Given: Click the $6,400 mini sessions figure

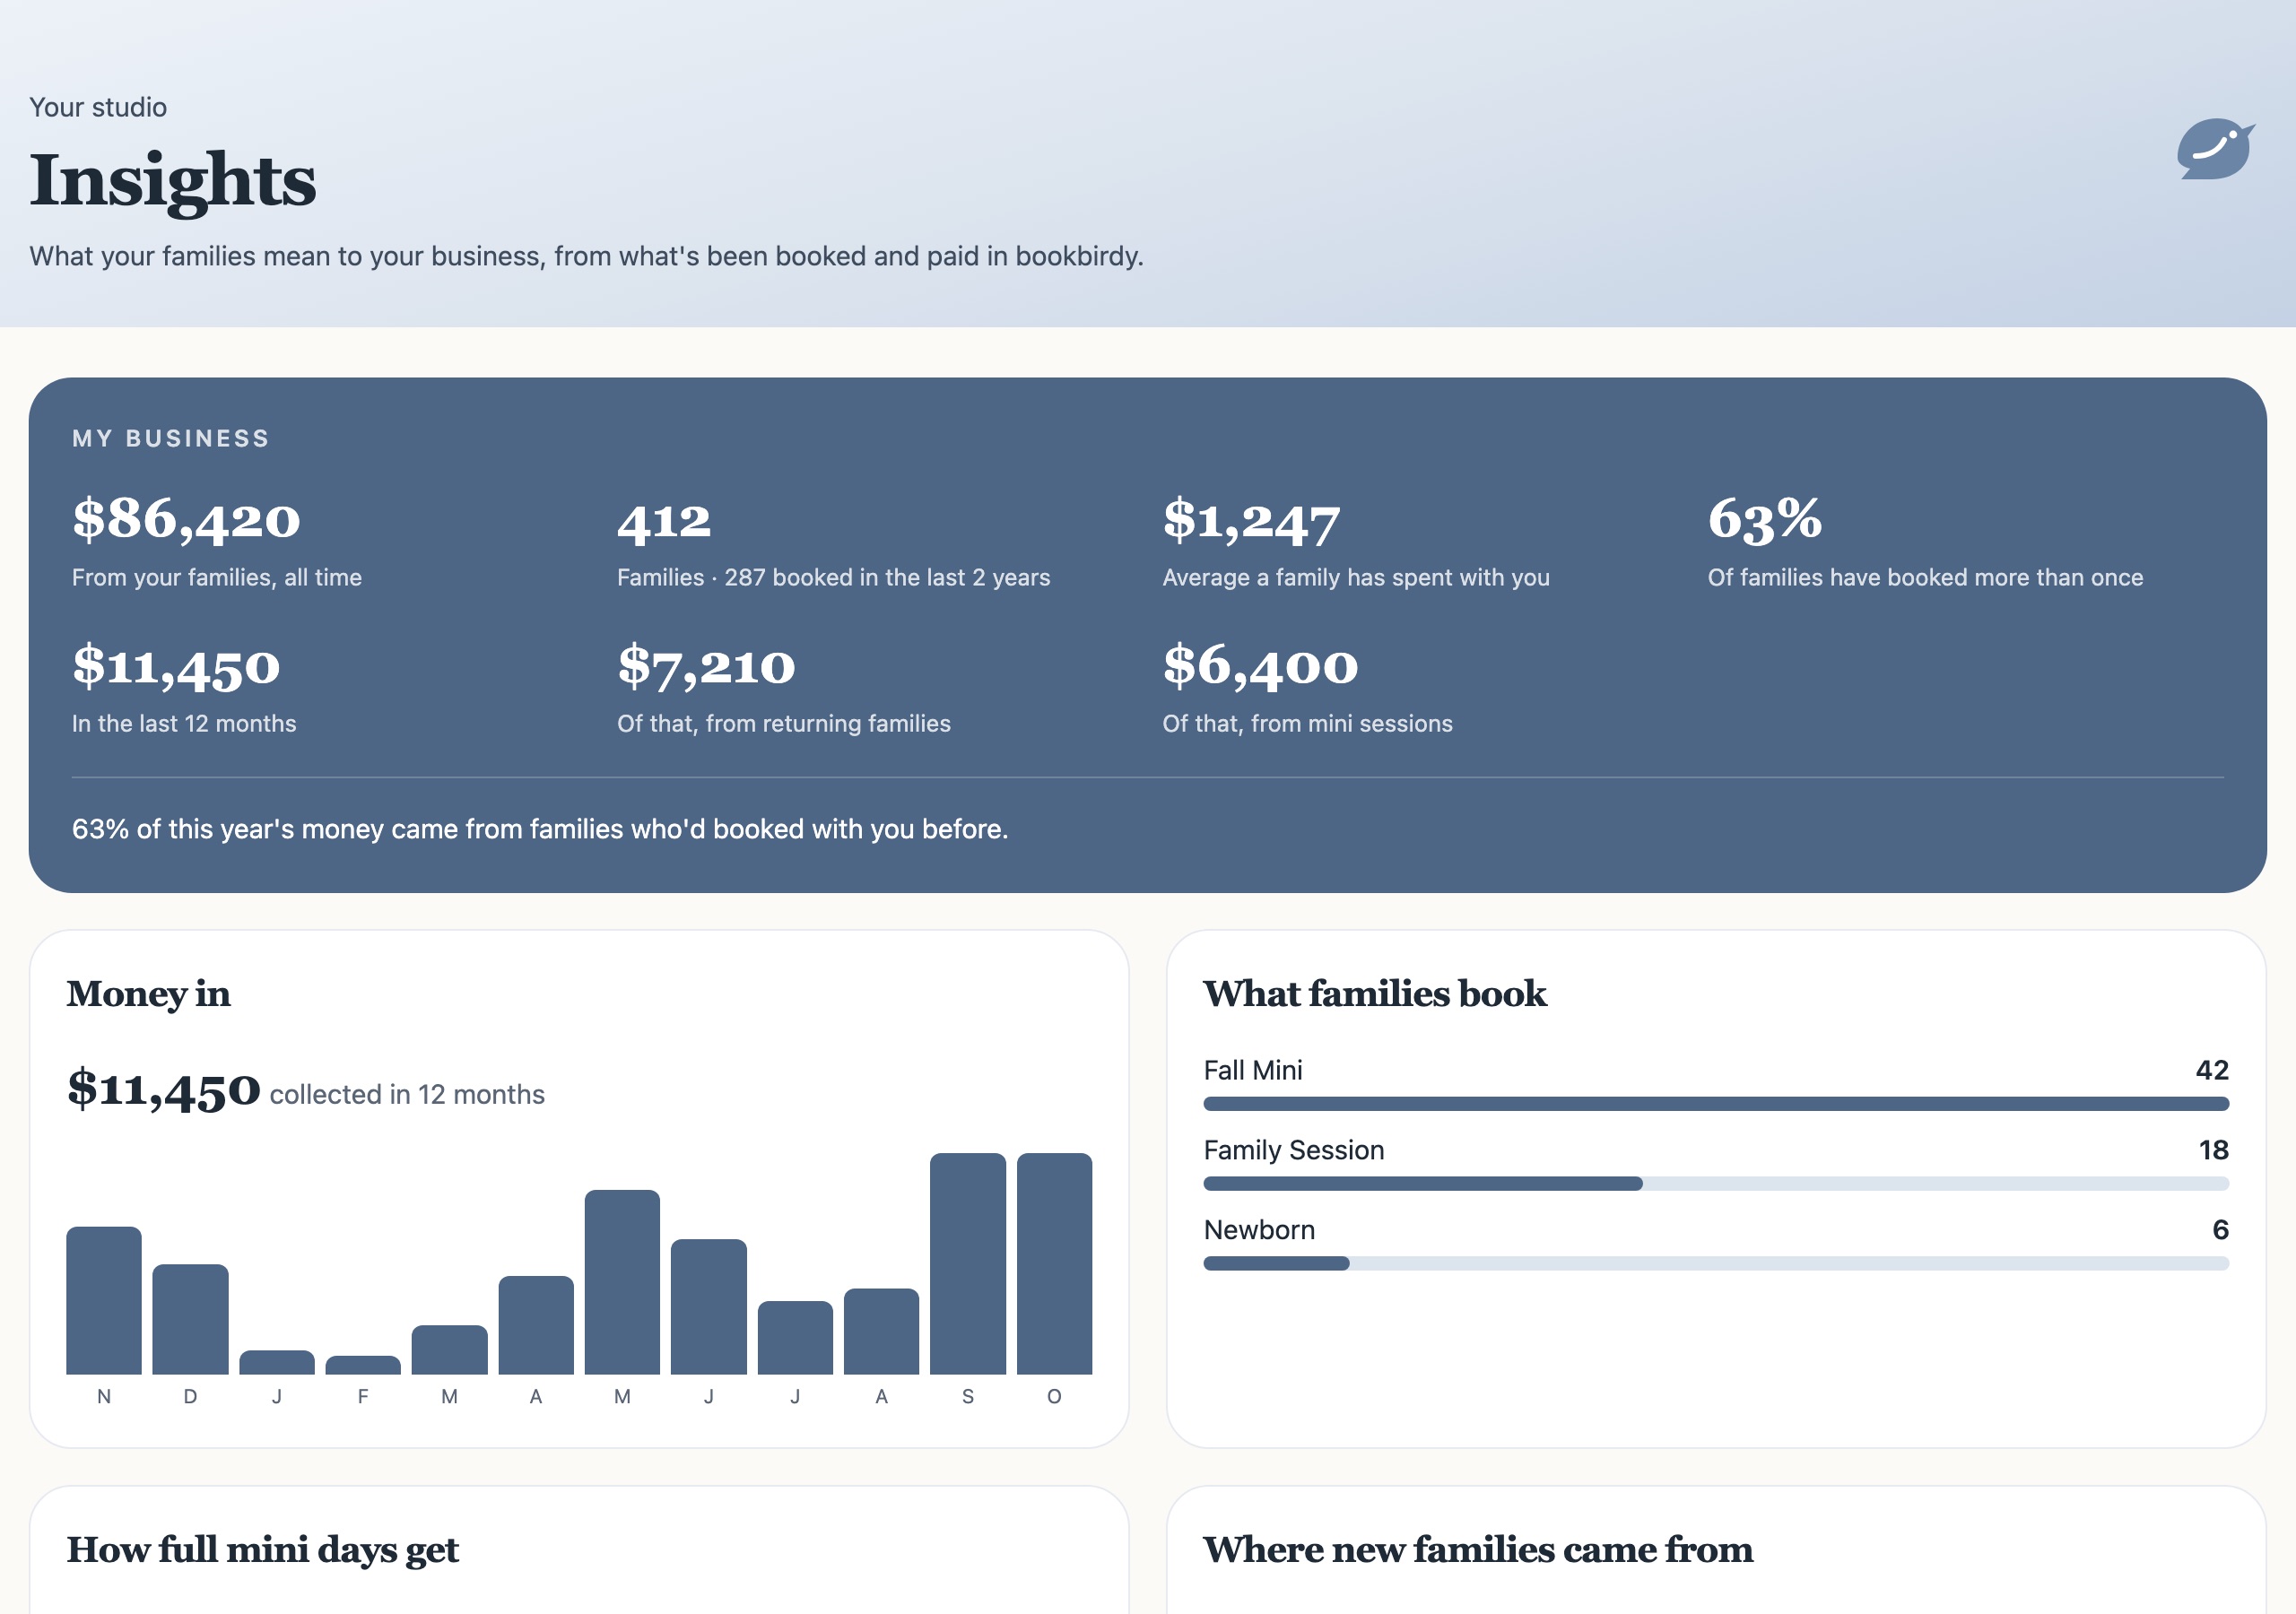Looking at the screenshot, I should pos(1260,667).
